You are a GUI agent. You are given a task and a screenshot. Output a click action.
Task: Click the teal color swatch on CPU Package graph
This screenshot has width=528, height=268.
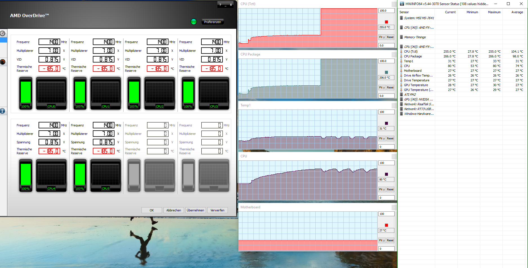pyautogui.click(x=386, y=72)
